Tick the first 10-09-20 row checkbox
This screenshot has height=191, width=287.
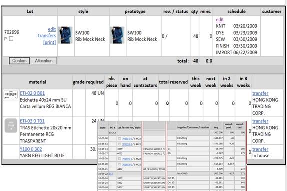pyautogui.click(x=120, y=158)
